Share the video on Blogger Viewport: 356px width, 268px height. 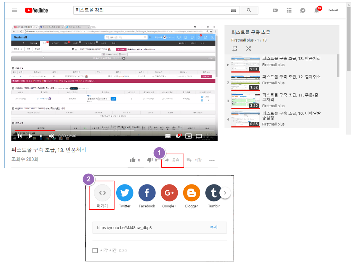point(192,193)
